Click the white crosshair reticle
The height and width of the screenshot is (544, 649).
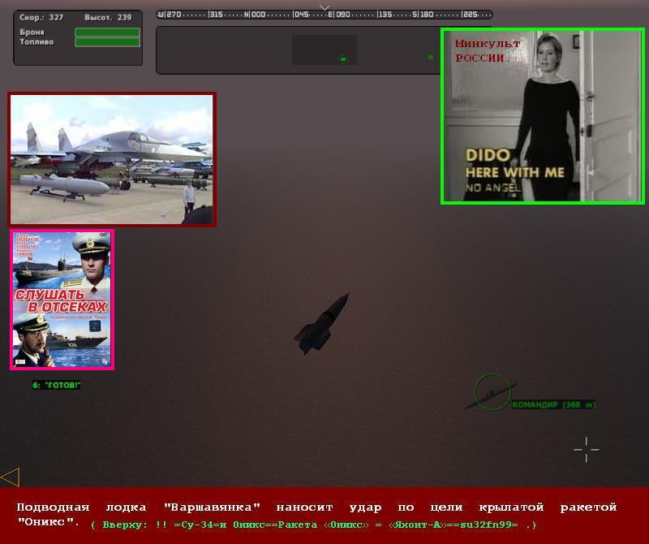587,449
